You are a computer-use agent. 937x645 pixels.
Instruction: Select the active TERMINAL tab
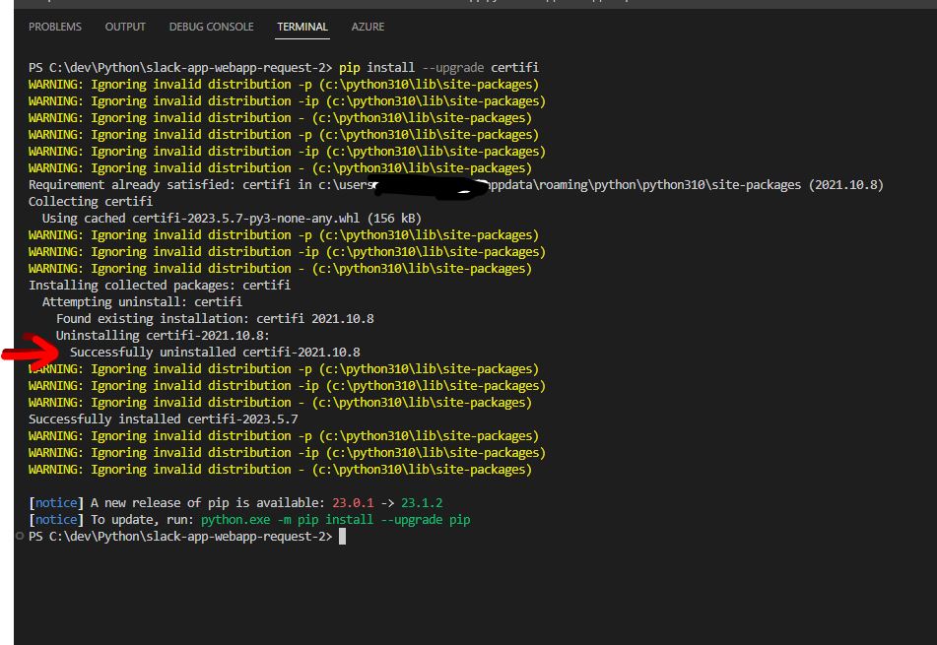(x=301, y=27)
